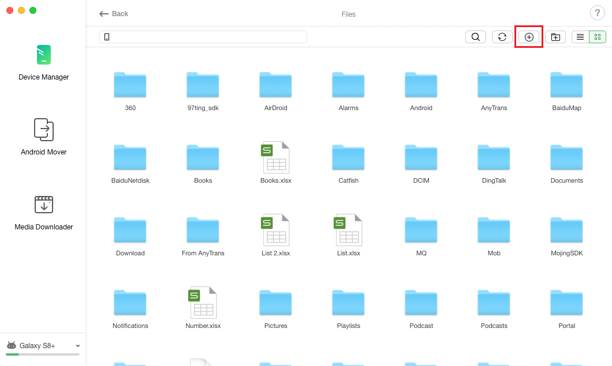
Task: Select the Alarms folder
Action: coord(348,85)
